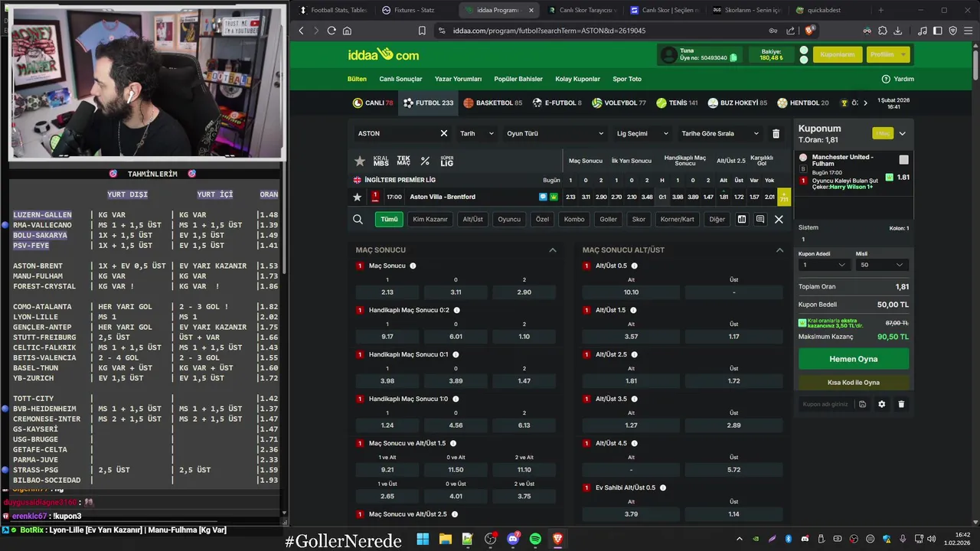
Task: Click the browser reload icon
Action: (332, 31)
